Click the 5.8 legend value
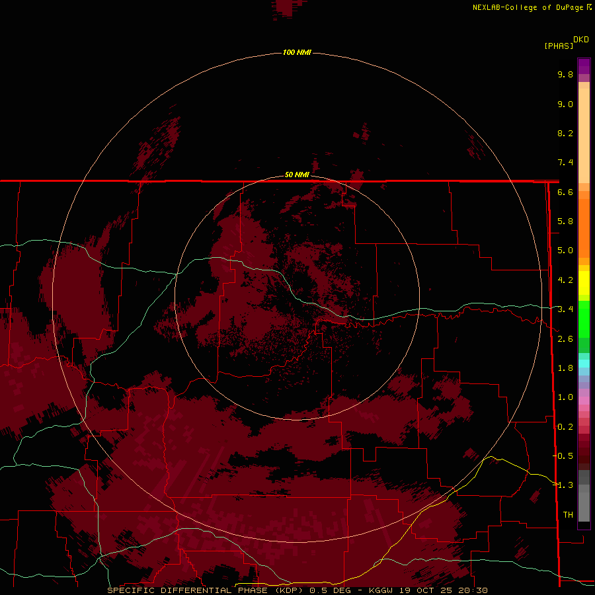The width and height of the screenshot is (595, 595). click(x=565, y=221)
